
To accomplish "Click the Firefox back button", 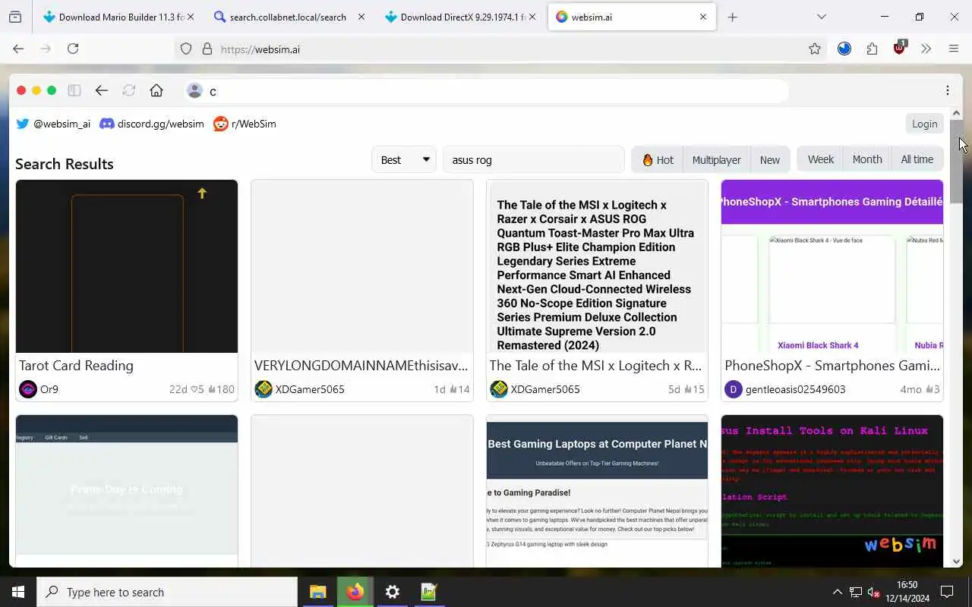I will point(18,49).
